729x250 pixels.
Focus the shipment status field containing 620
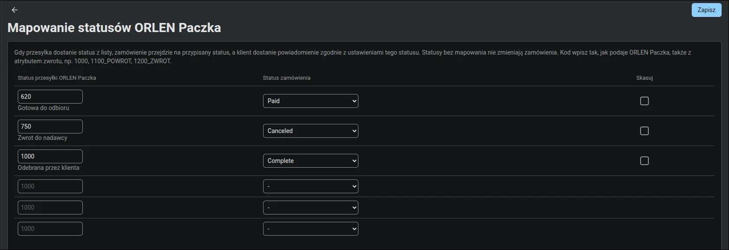coord(50,97)
